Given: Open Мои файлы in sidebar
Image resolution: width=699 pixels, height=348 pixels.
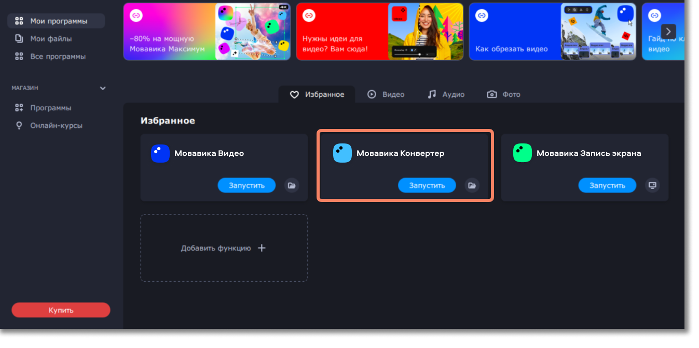Looking at the screenshot, I should click(x=50, y=39).
